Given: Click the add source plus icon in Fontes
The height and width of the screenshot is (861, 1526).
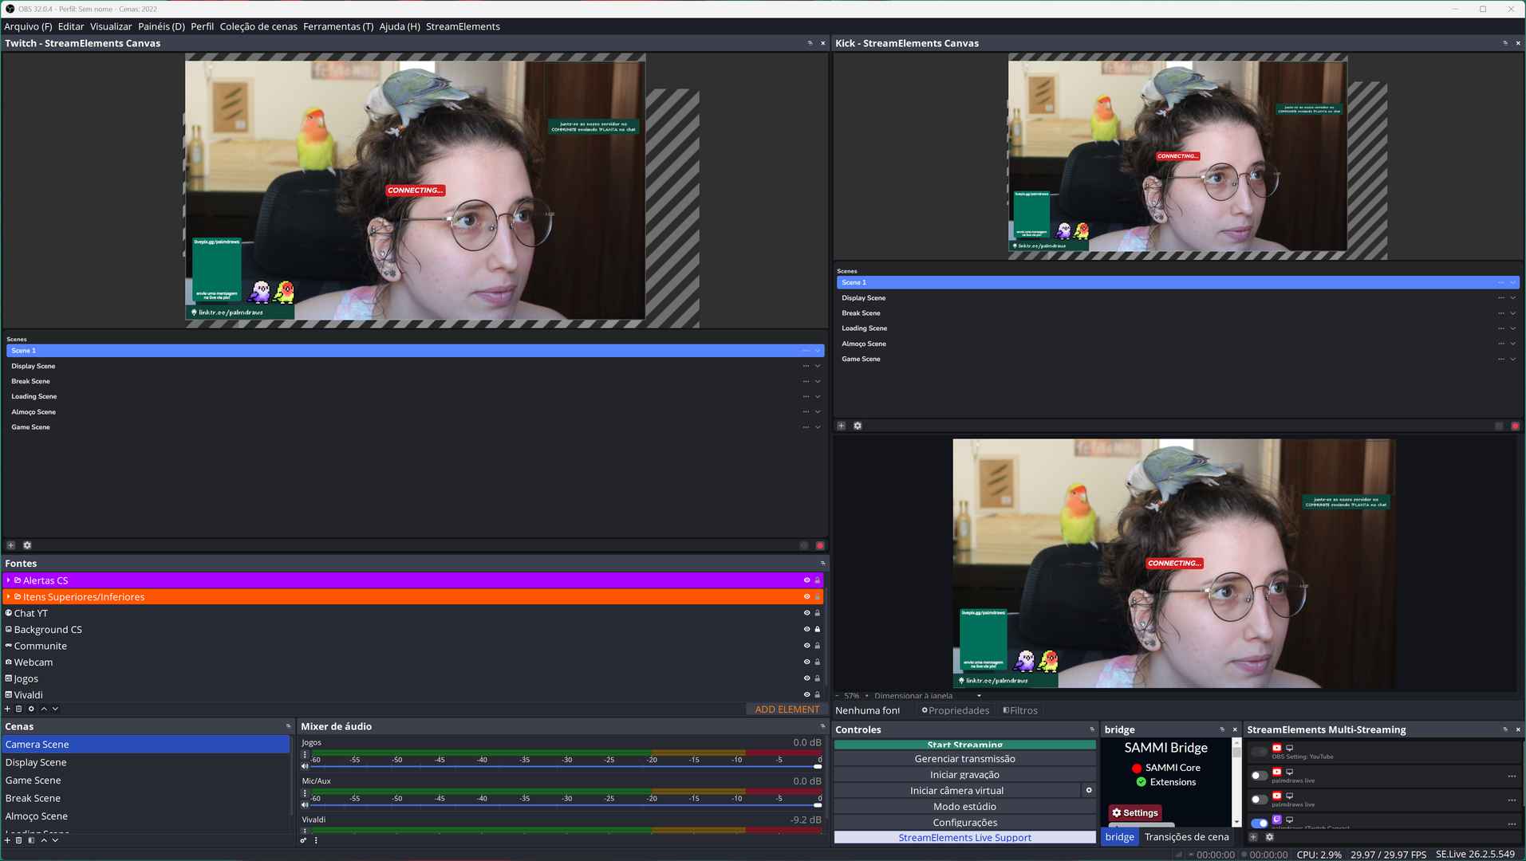Looking at the screenshot, I should tap(8, 709).
